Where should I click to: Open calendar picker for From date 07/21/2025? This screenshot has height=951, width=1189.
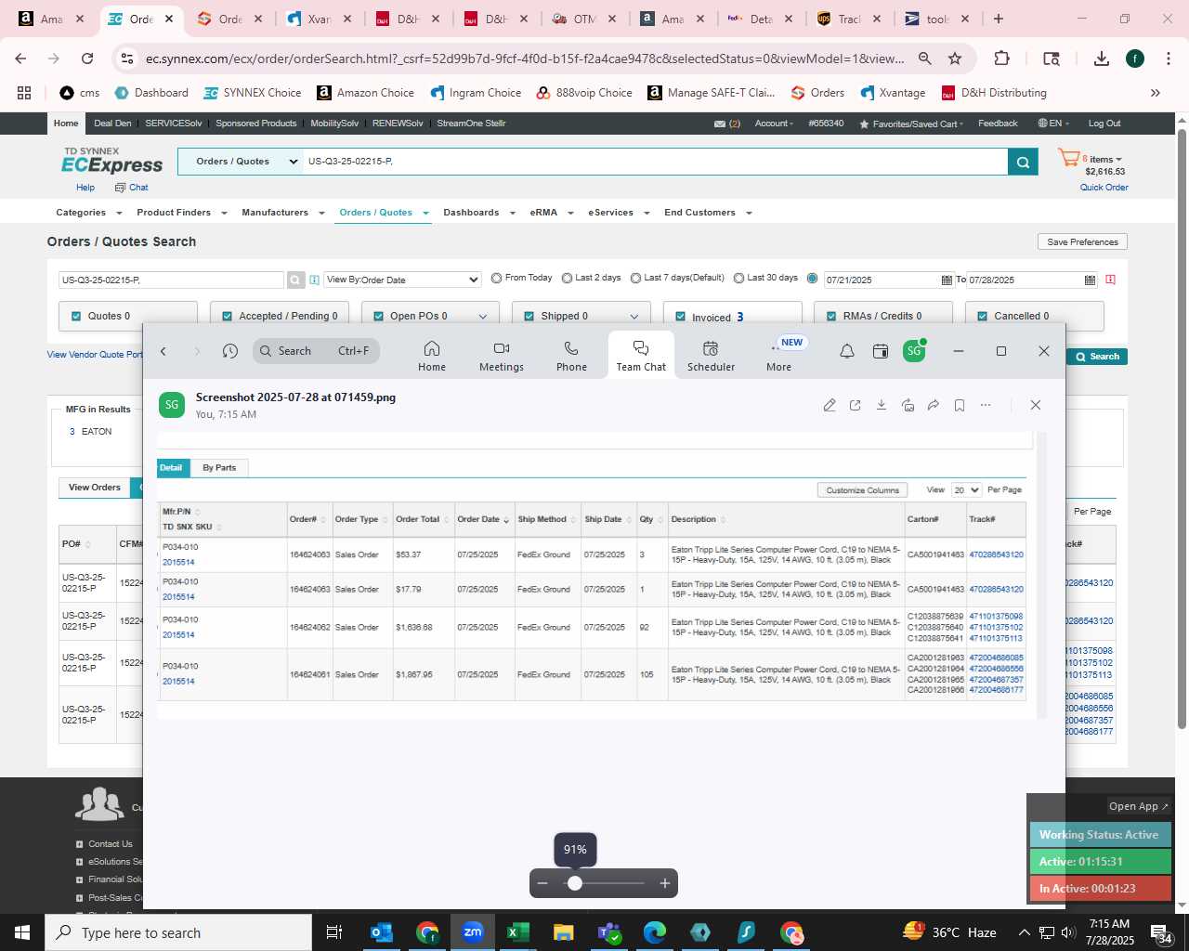[947, 280]
